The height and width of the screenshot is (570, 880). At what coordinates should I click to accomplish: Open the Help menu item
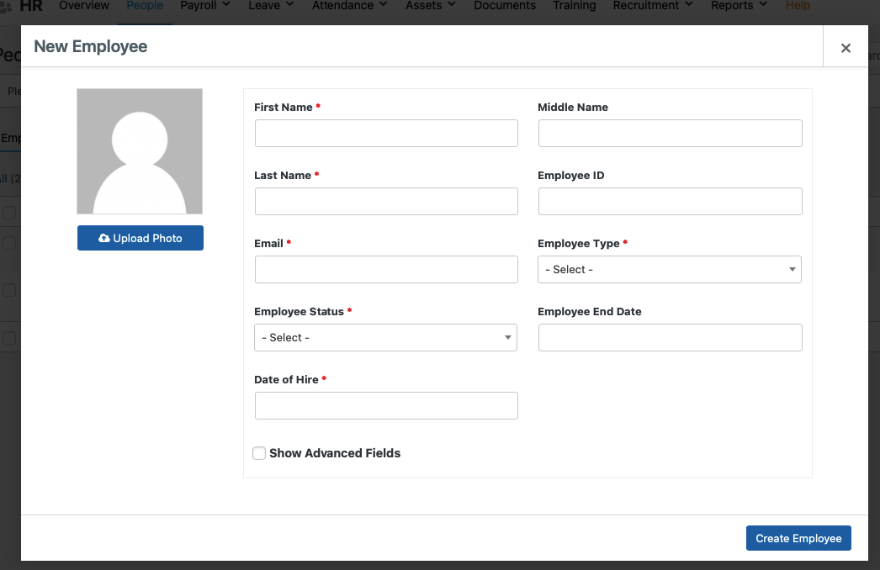pos(798,6)
